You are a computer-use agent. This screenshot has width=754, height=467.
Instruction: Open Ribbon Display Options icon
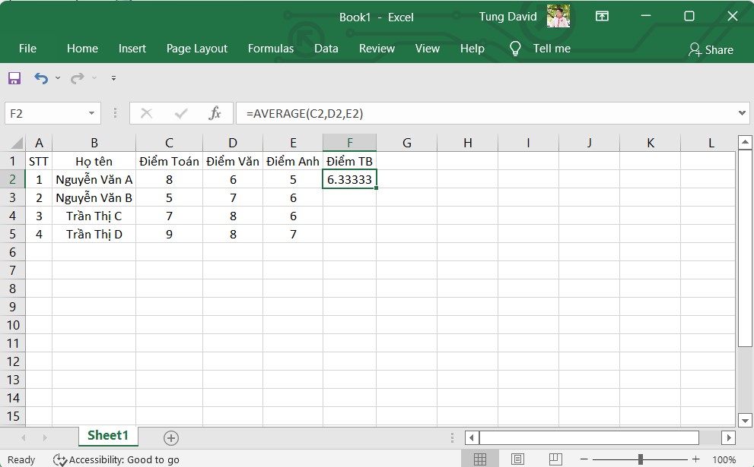(602, 16)
